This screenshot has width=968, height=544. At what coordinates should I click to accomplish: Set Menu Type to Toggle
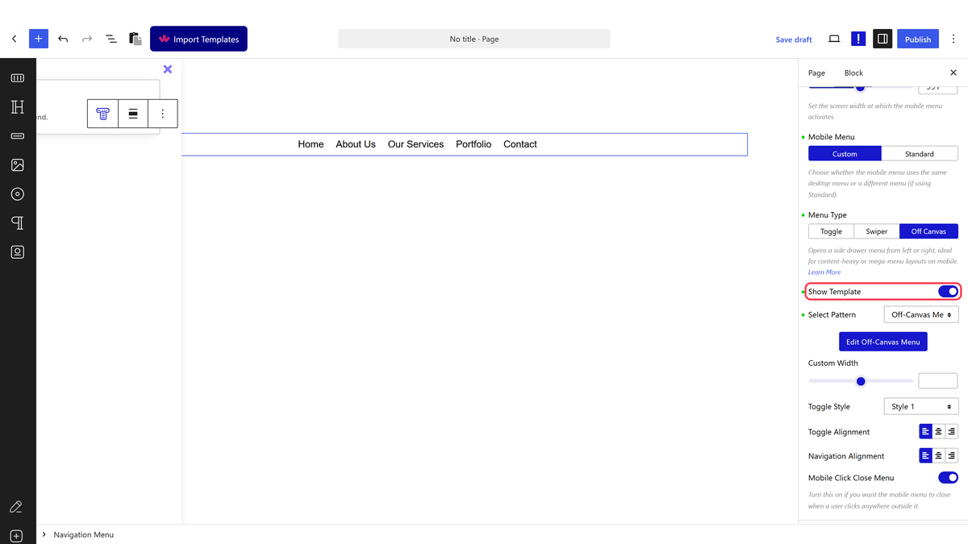tap(831, 231)
